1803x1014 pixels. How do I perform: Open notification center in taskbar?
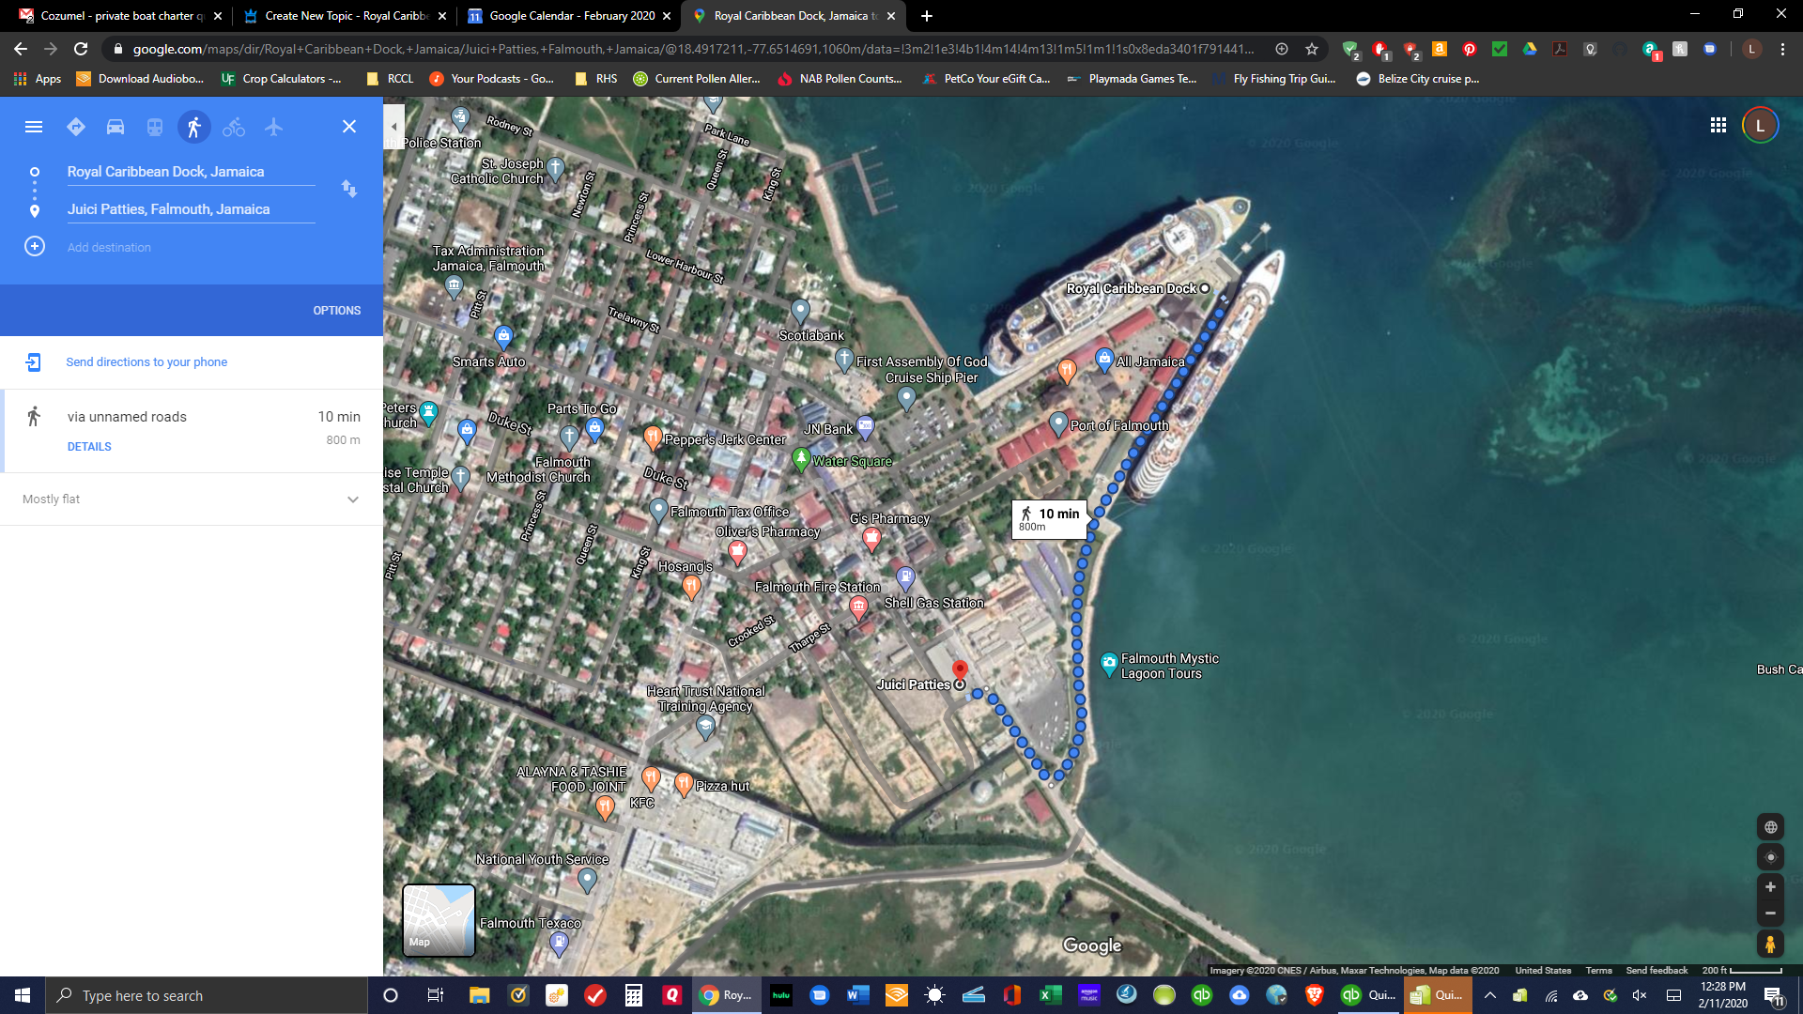tap(1774, 995)
